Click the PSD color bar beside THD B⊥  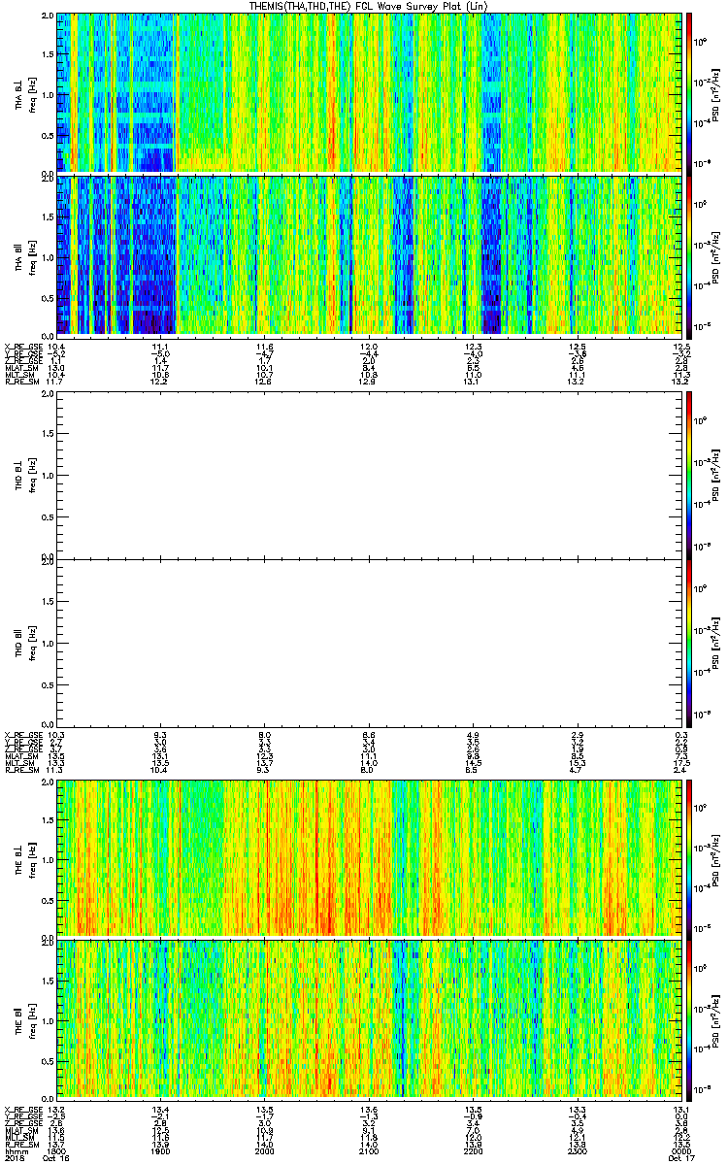point(689,475)
